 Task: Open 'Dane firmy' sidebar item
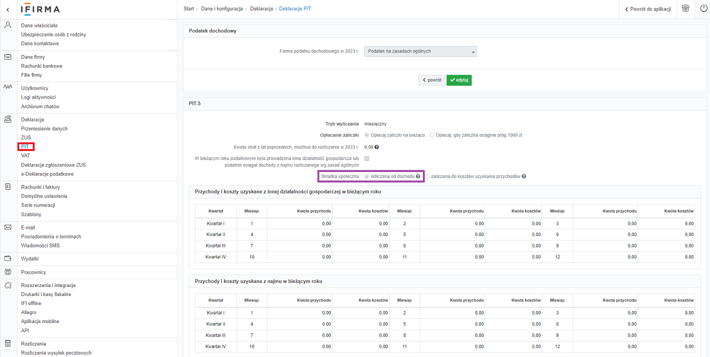(x=33, y=57)
